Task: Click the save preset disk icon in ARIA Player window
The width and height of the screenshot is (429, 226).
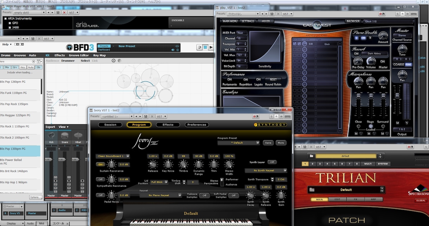Action: click(x=58, y=12)
